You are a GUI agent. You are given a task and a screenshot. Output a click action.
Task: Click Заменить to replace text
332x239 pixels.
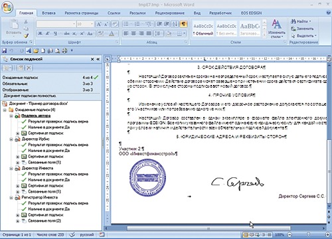tap(302, 29)
